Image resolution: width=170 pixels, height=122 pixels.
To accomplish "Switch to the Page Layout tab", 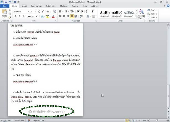I will pos(36,6).
